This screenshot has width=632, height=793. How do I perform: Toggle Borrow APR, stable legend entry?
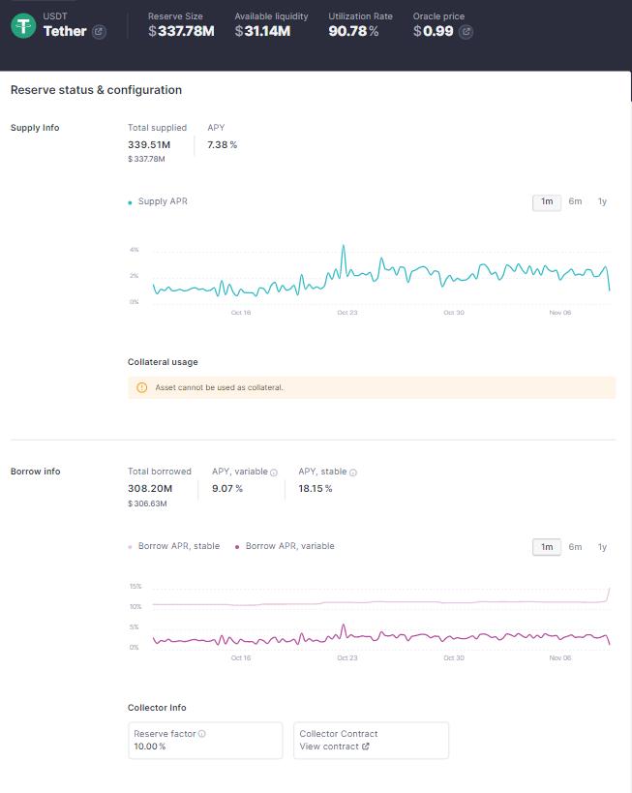click(x=178, y=546)
